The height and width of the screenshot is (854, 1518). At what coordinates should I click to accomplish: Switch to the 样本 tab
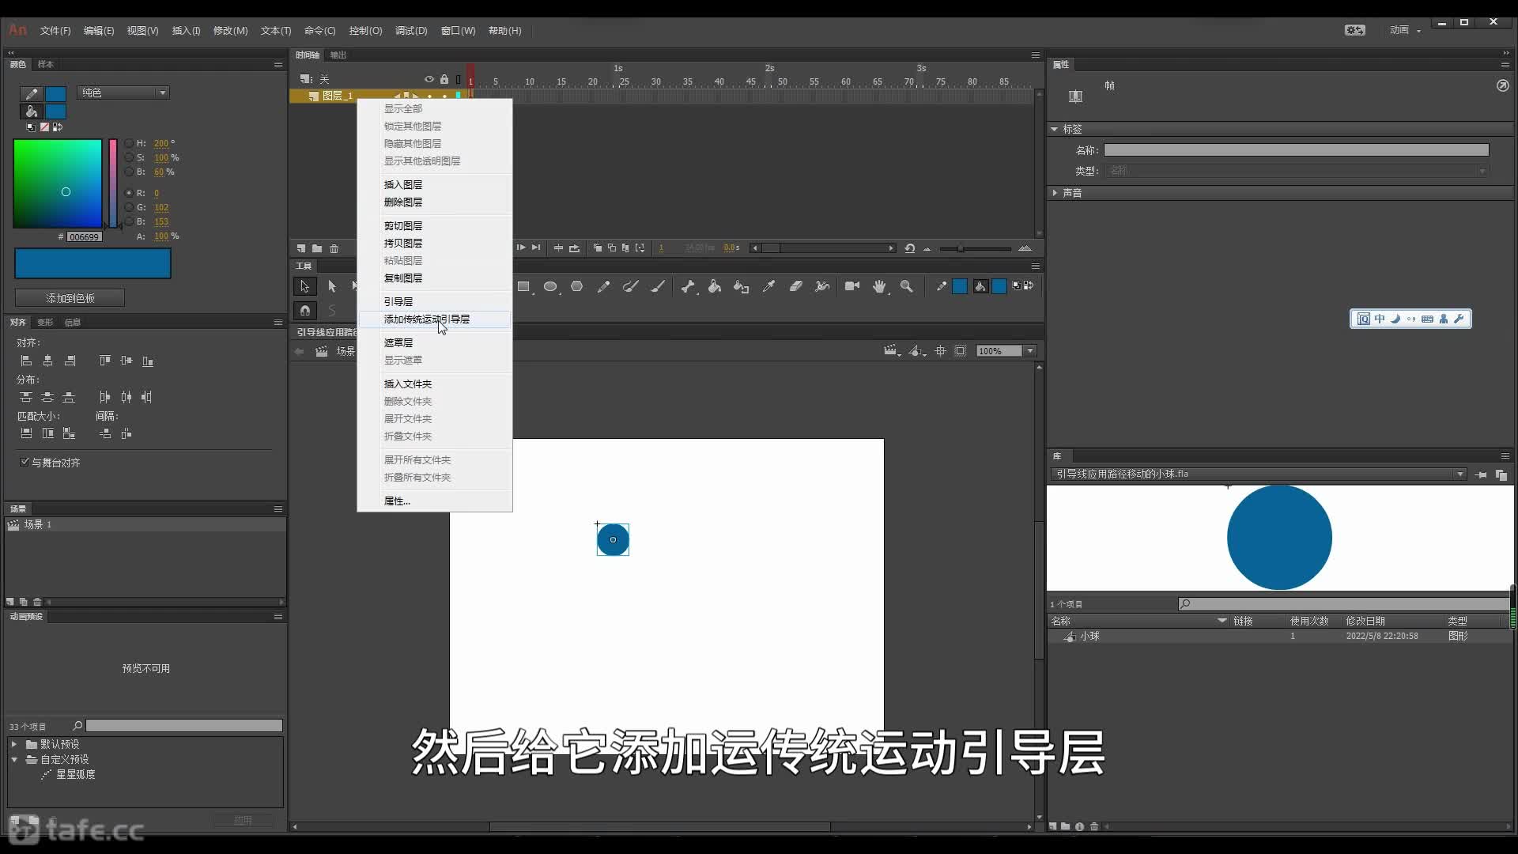(46, 64)
